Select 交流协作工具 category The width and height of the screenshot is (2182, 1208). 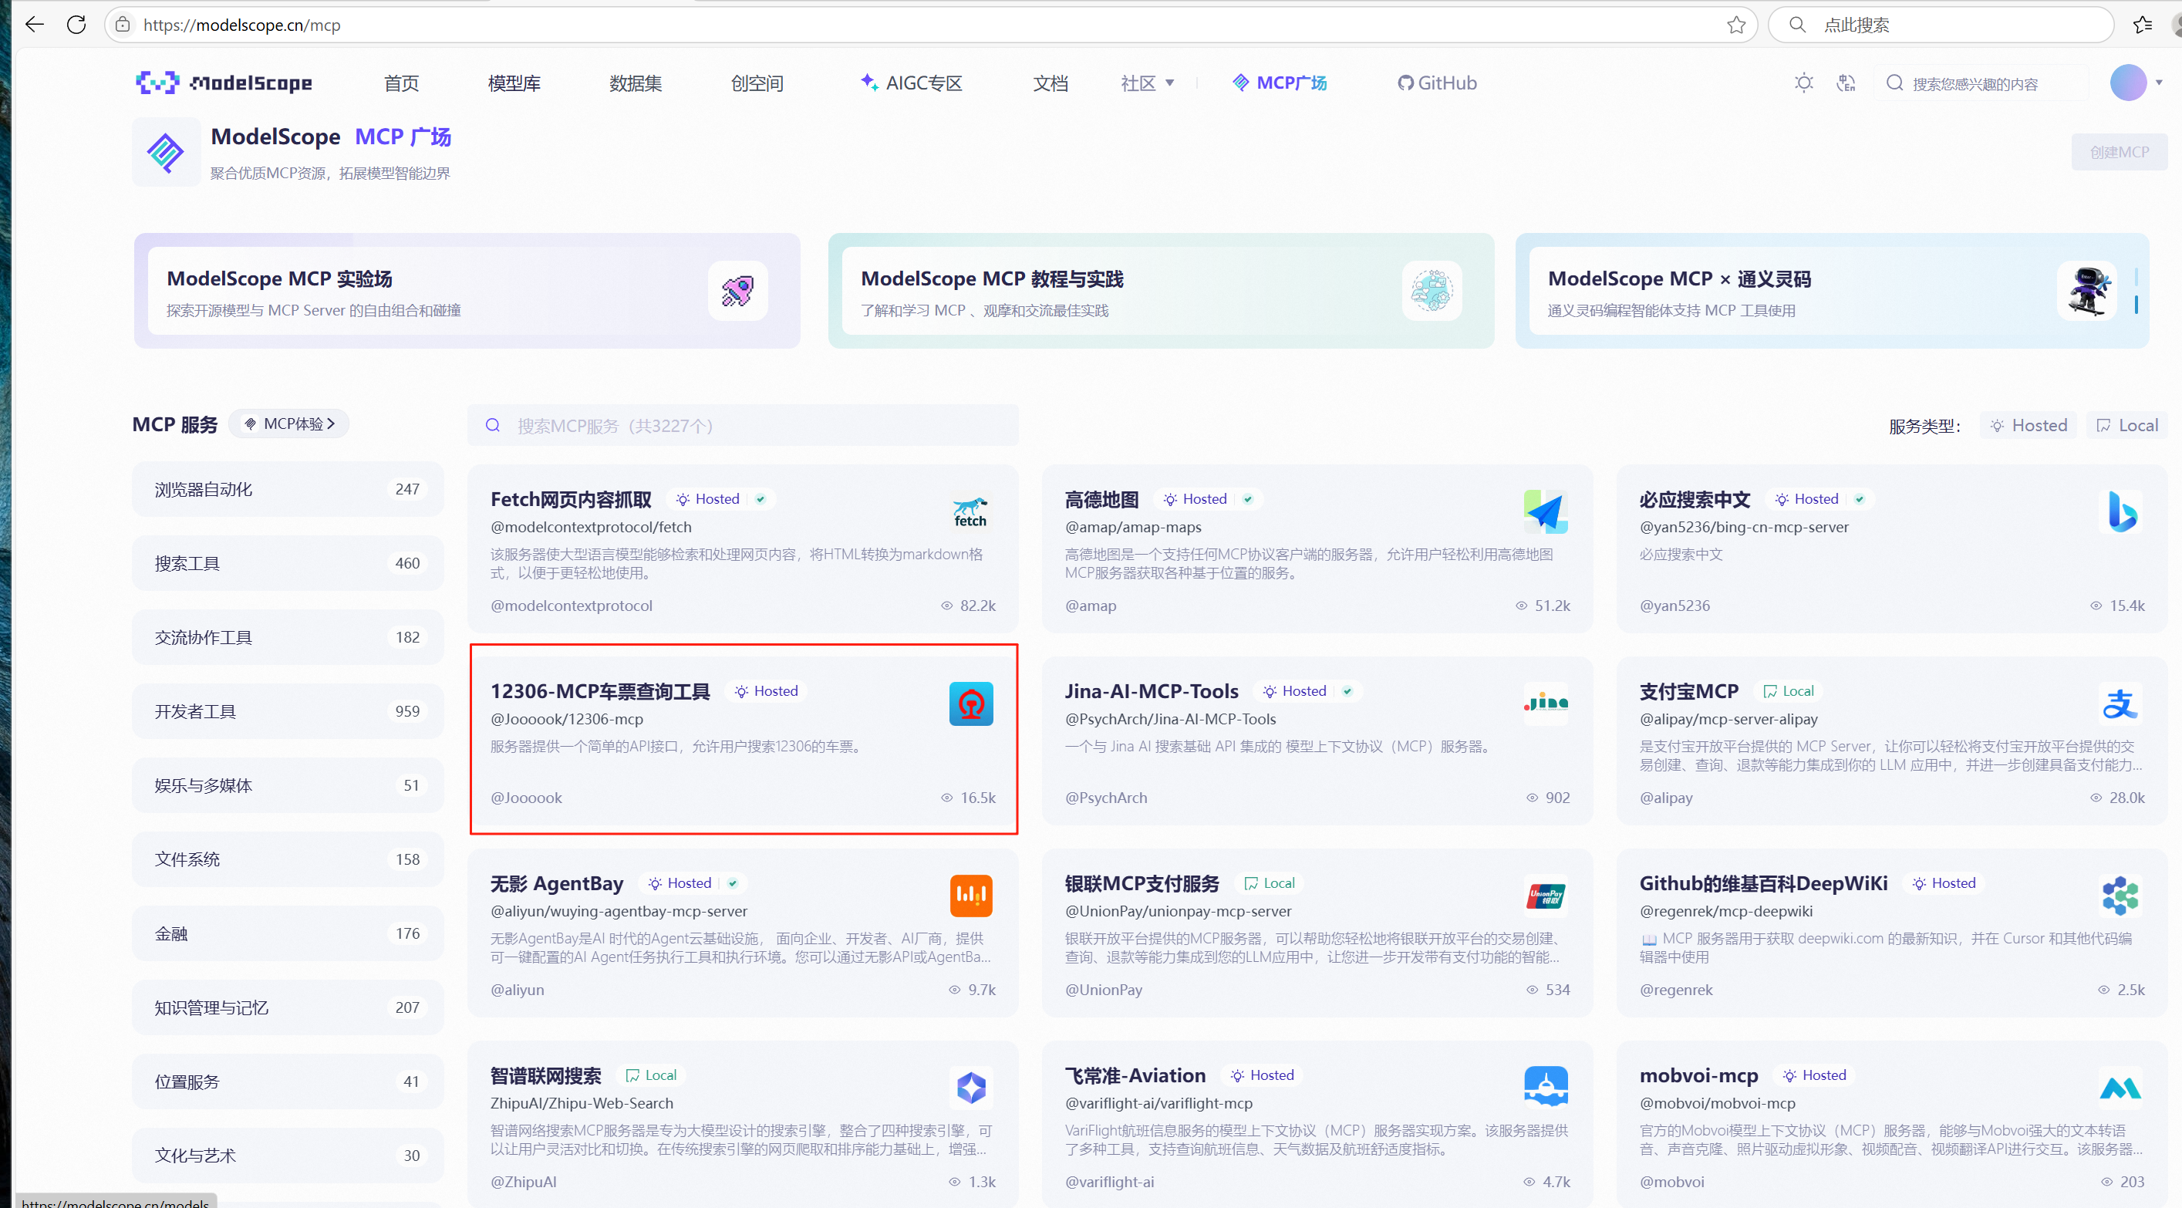(x=287, y=637)
